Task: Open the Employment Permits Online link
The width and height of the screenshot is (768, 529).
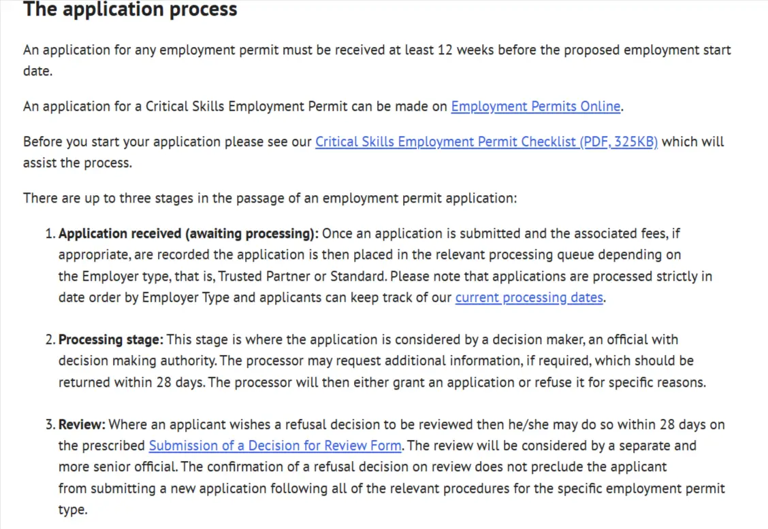Action: click(536, 107)
